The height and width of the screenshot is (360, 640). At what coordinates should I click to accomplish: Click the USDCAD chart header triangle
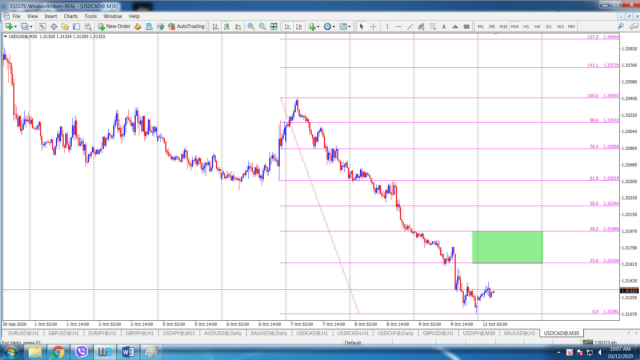5,36
